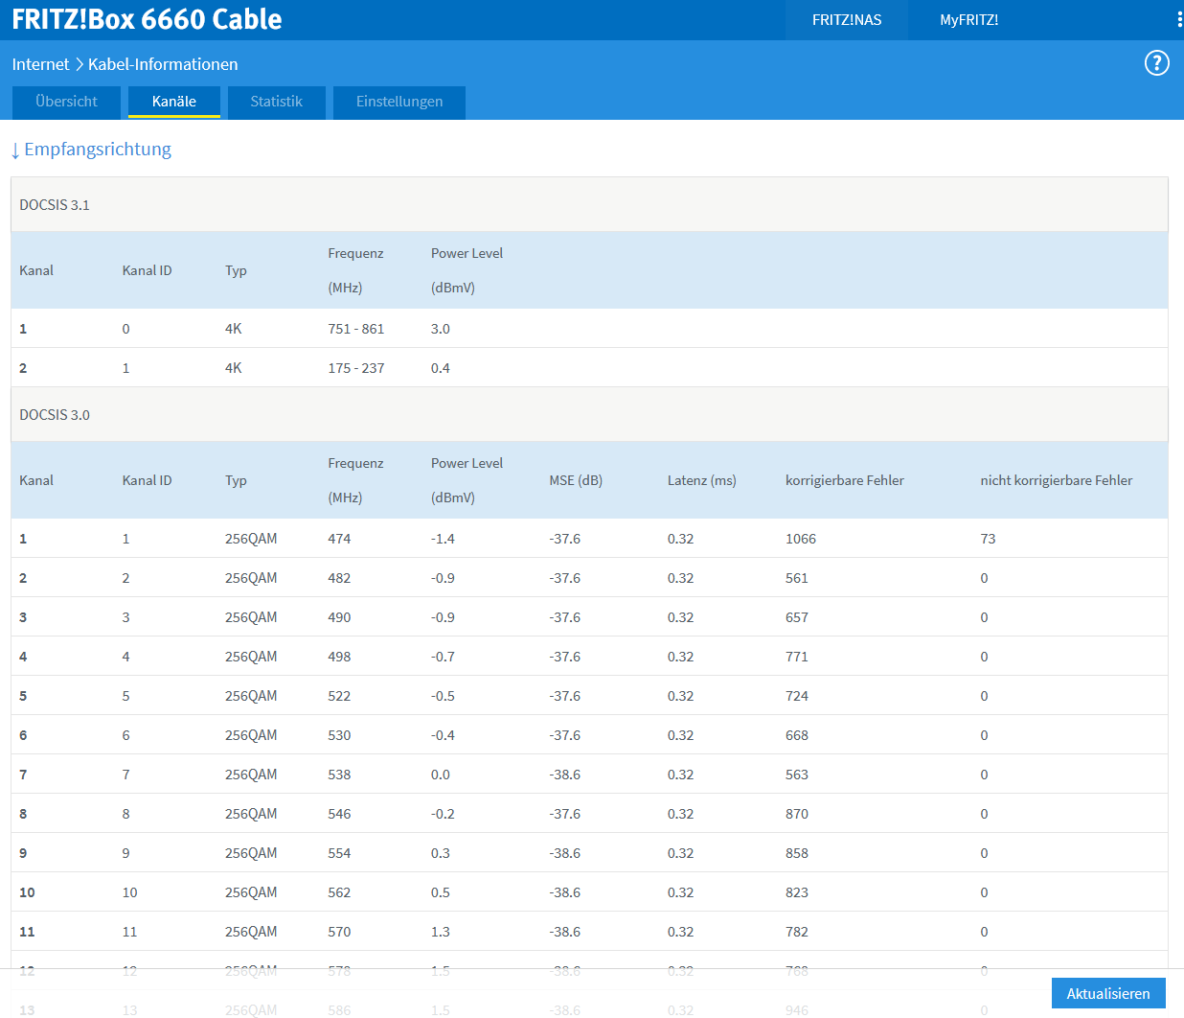1184x1018 pixels.
Task: Click power level -0.7
Action: 443,657
